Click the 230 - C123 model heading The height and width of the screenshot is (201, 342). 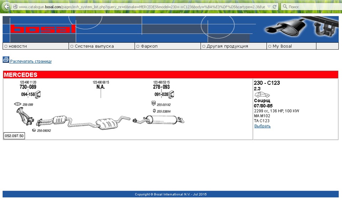pos(267,83)
